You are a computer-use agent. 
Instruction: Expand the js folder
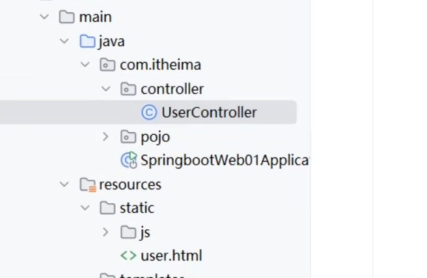(x=105, y=232)
